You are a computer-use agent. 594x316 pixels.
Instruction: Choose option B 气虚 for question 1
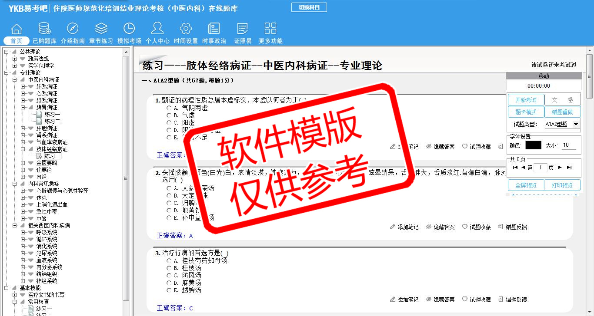point(169,115)
